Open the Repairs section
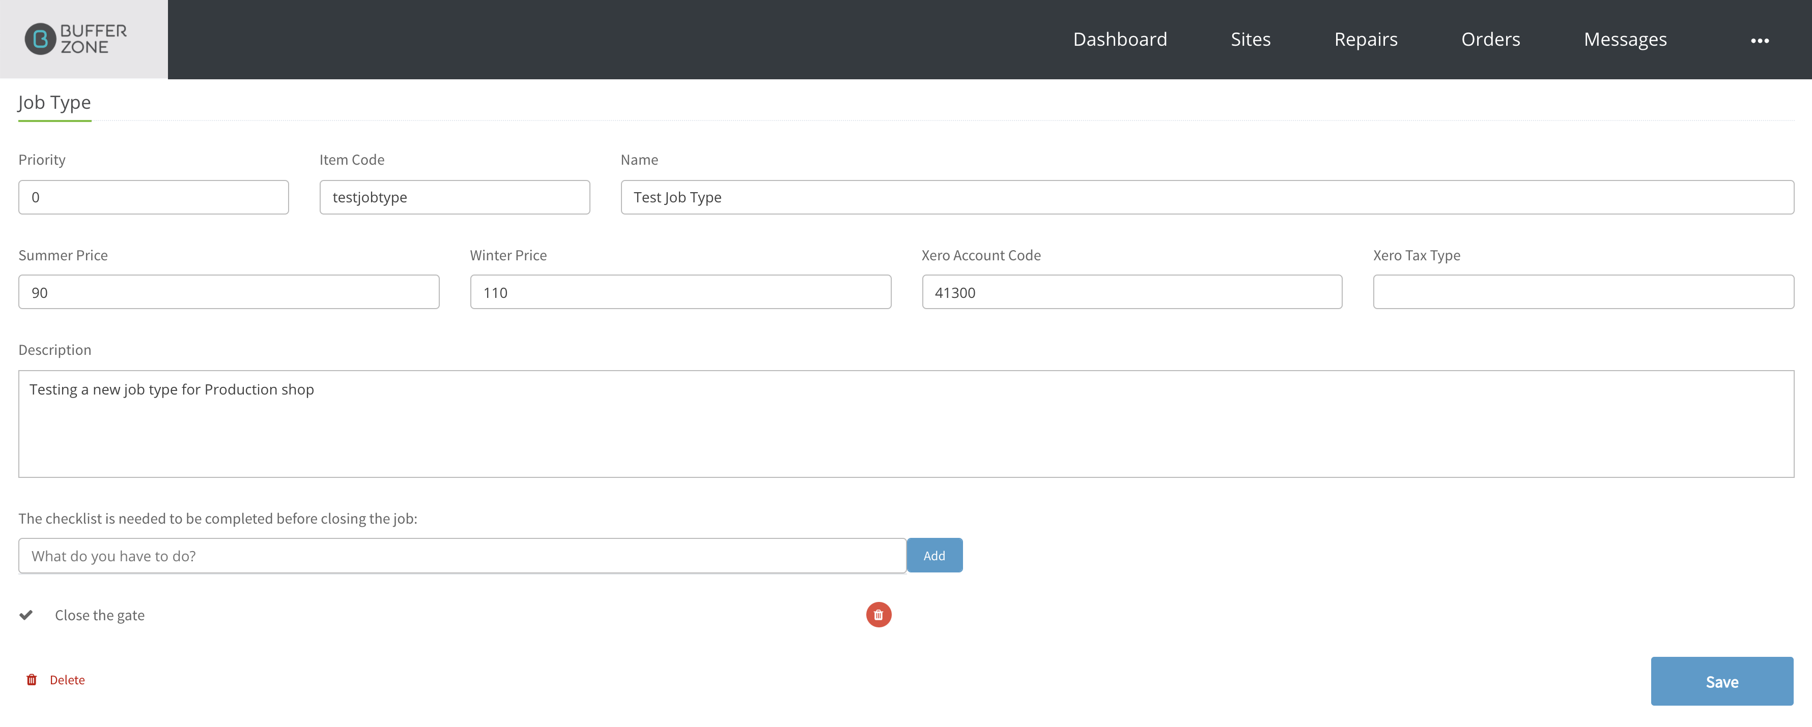Screen dimensions: 1812x727 (x=1365, y=39)
